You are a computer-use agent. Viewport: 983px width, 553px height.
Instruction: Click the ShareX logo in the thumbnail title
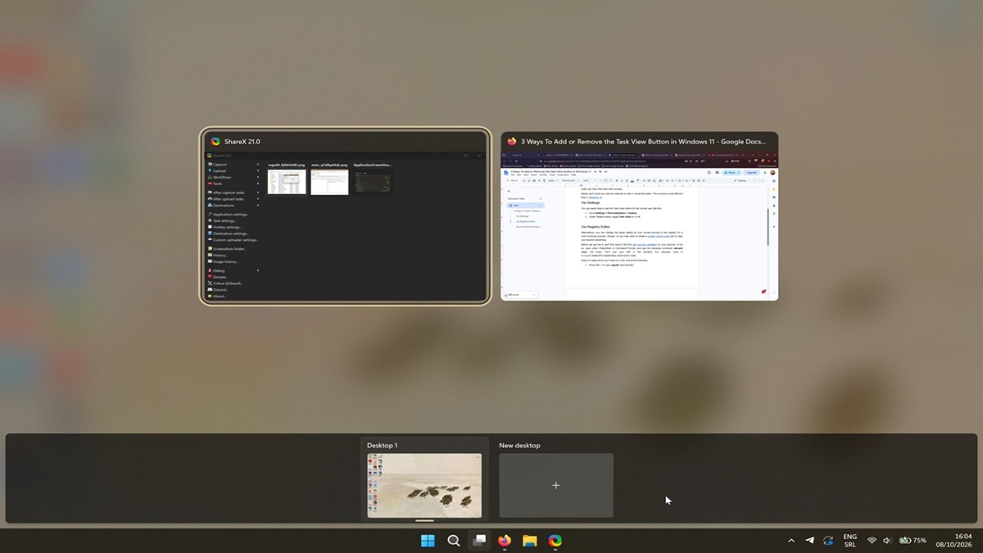tap(215, 141)
